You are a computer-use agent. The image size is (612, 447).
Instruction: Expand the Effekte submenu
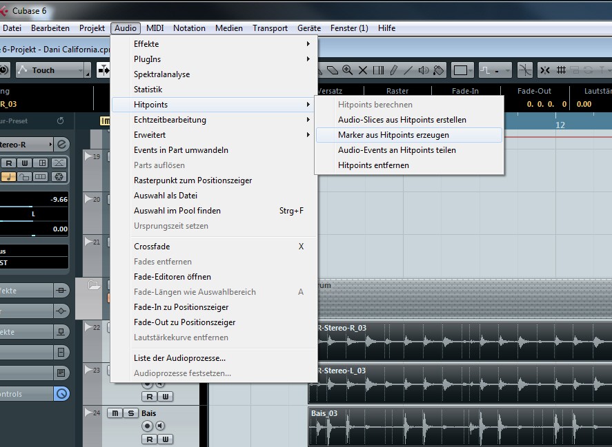[x=214, y=44]
